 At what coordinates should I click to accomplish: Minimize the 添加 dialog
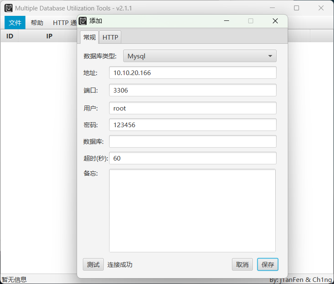[227, 21]
